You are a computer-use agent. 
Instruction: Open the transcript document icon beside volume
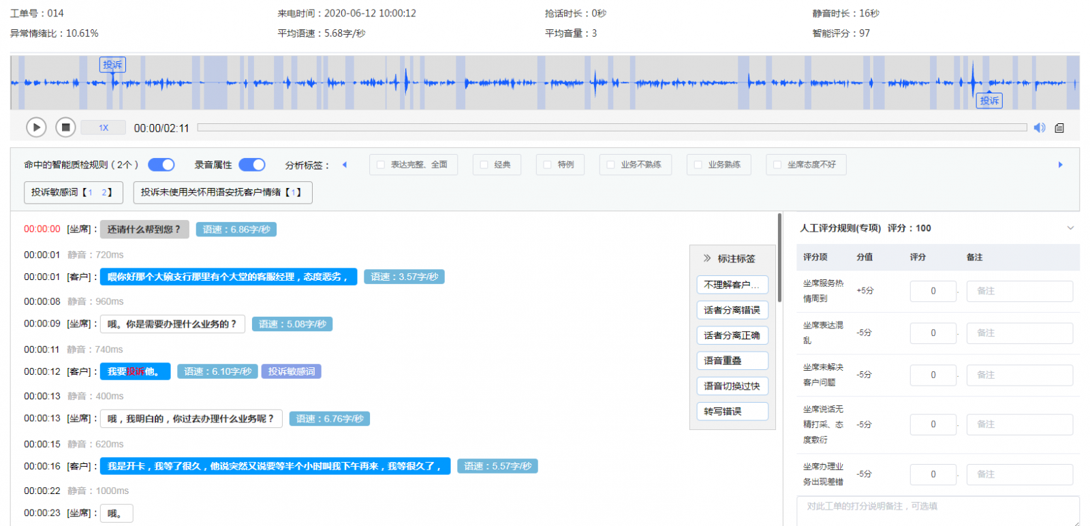[x=1059, y=128]
